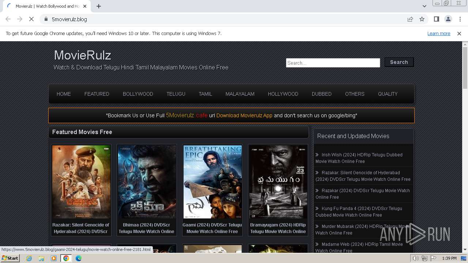Click the Chrome taskbar icon
The width and height of the screenshot is (468, 263).
tap(66, 258)
